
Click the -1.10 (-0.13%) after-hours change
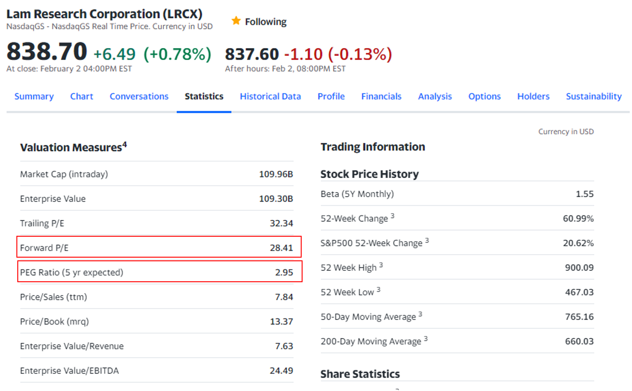click(x=338, y=54)
